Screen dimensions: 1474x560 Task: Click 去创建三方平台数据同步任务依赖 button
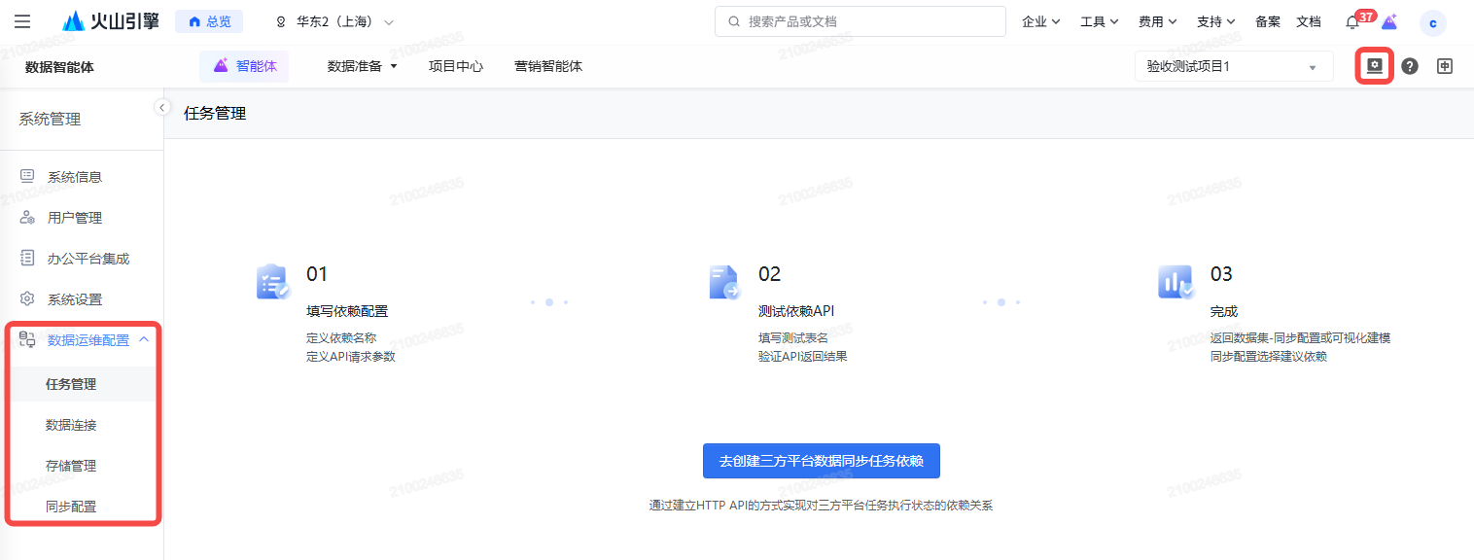click(x=821, y=461)
